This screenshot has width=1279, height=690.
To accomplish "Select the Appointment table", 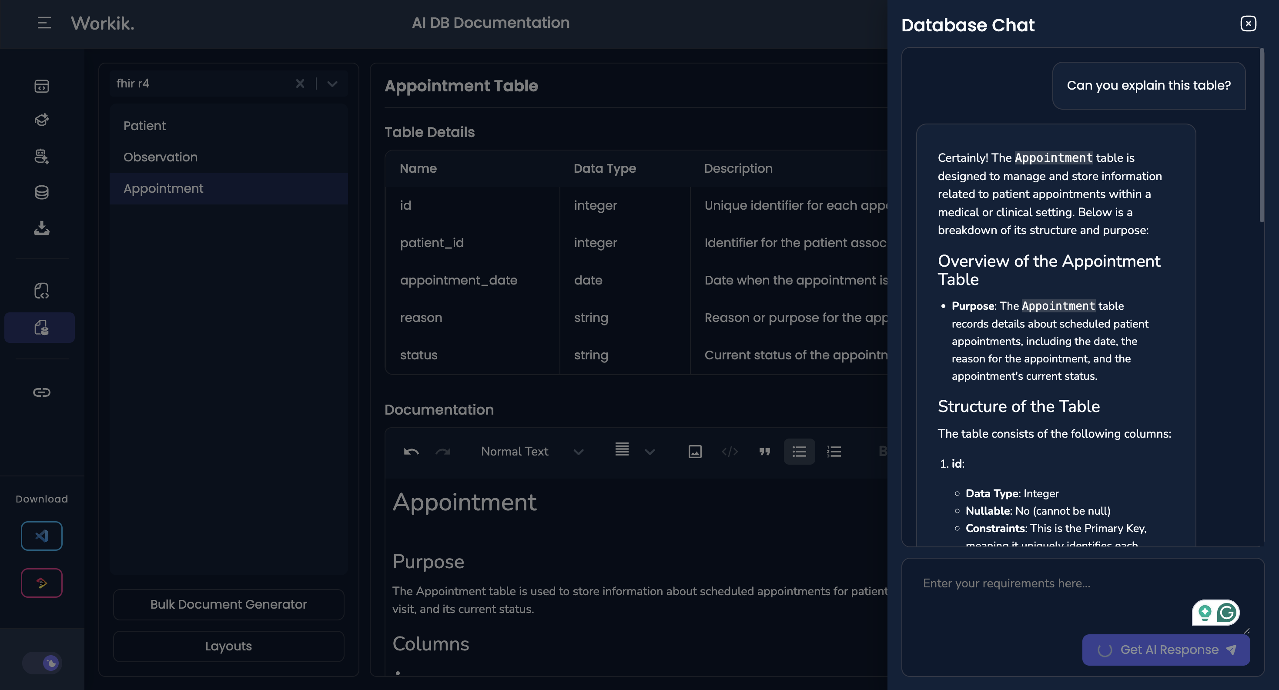I will pos(228,189).
